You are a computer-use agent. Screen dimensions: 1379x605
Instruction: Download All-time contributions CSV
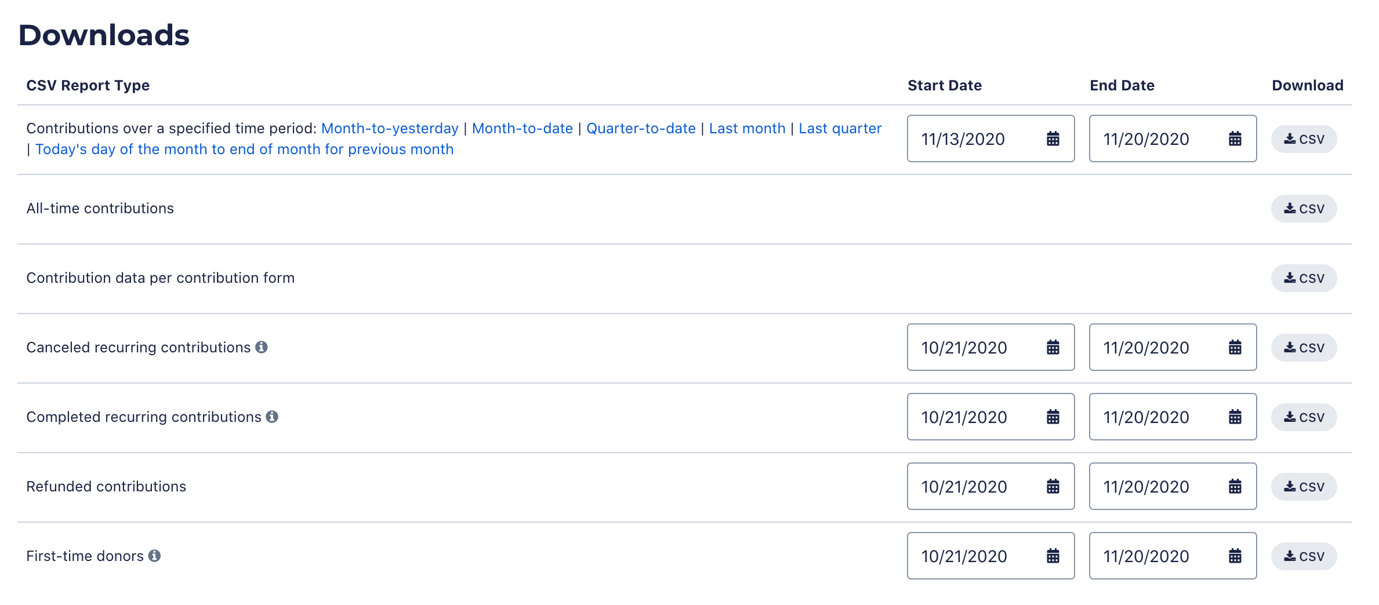pyautogui.click(x=1304, y=209)
